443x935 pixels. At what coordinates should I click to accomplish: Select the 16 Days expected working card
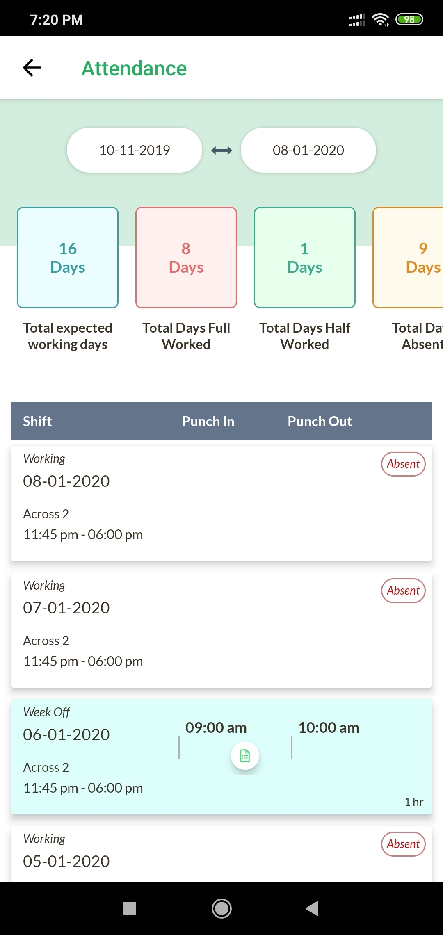[68, 258]
